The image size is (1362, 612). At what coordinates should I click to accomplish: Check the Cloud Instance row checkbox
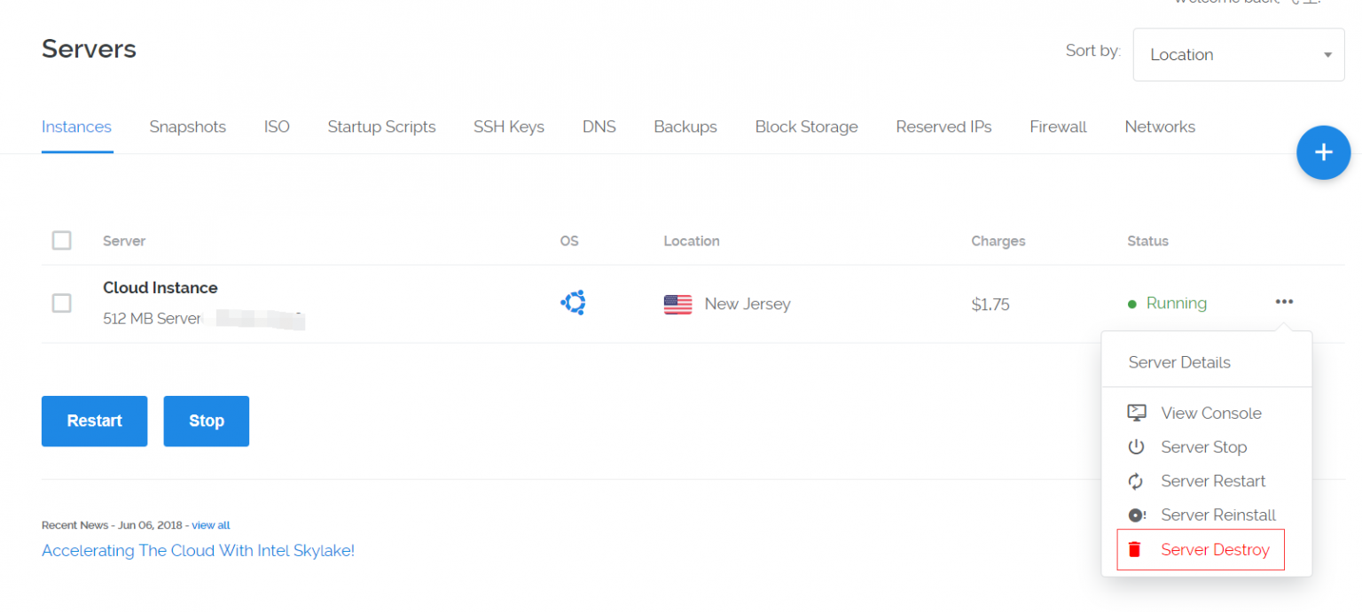[x=61, y=303]
